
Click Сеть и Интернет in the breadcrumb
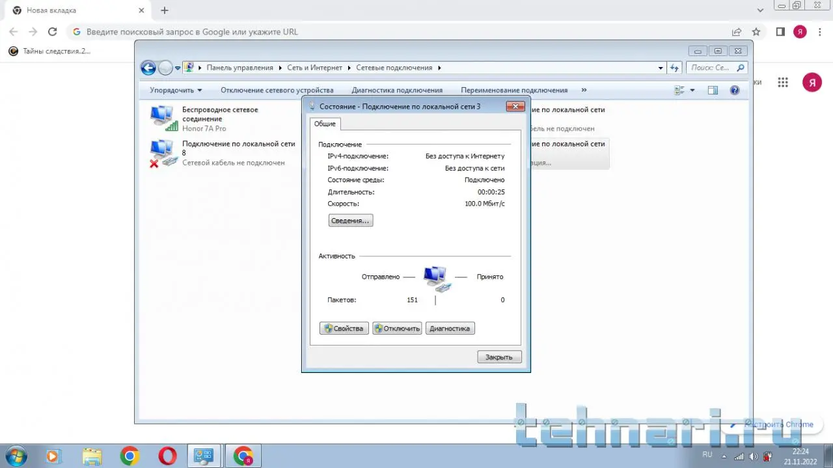click(314, 68)
